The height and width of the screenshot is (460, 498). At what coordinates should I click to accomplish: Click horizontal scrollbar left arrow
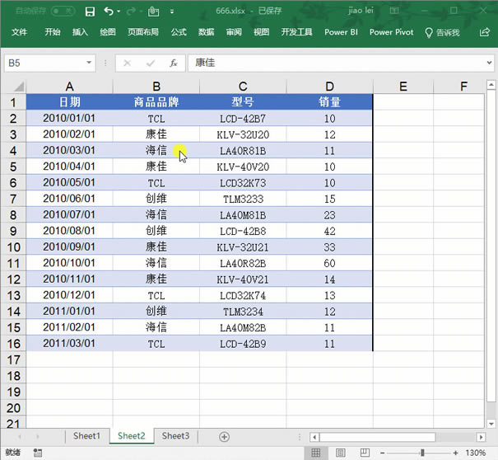coord(314,437)
